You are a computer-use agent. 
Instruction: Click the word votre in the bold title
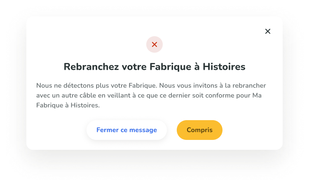[134, 67]
